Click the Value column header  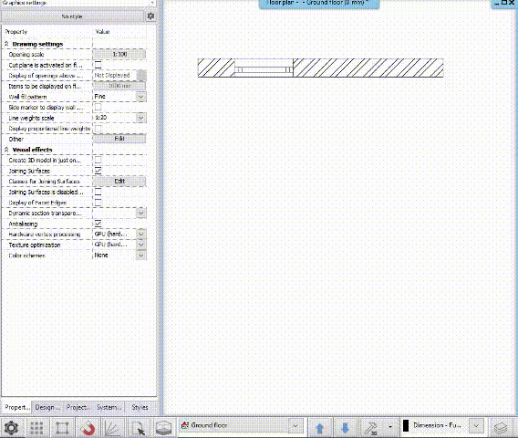coord(102,32)
